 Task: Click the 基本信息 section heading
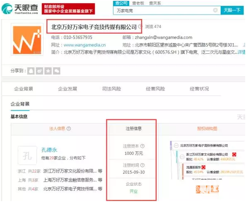click(x=19, y=116)
